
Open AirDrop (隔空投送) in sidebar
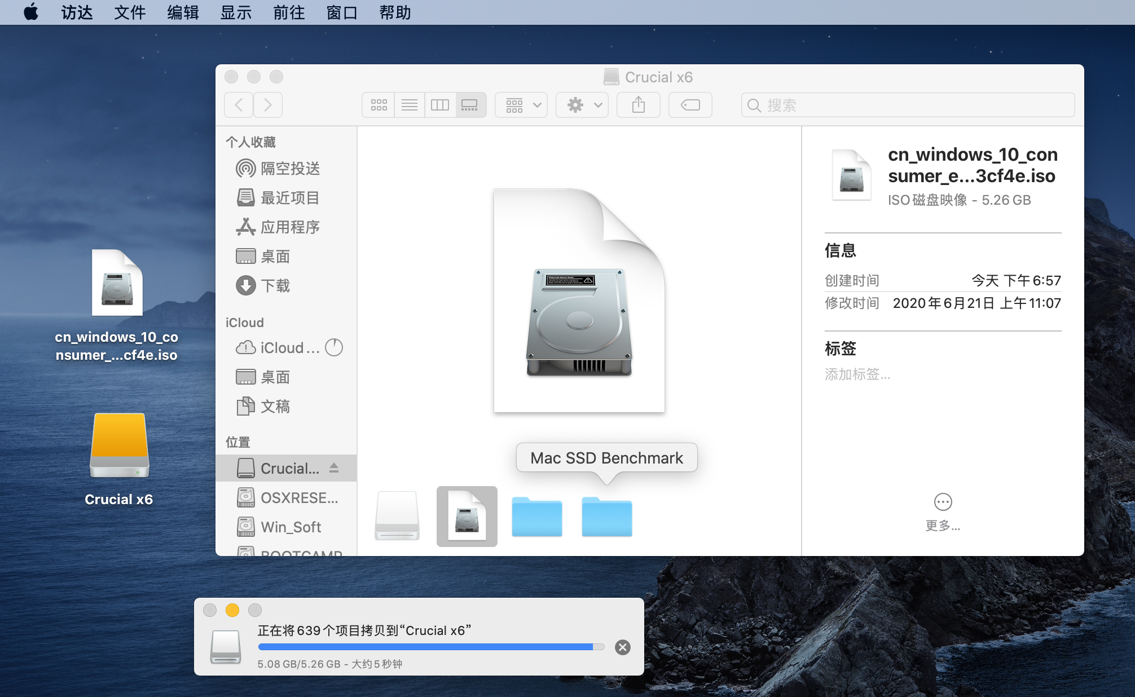290,168
